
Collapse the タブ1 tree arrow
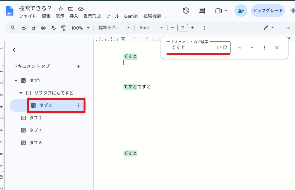16,81
